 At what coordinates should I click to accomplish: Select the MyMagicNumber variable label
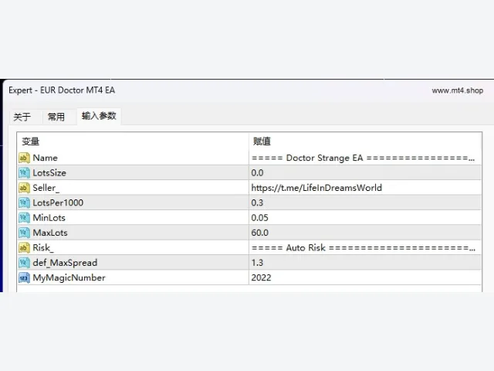[x=69, y=278]
